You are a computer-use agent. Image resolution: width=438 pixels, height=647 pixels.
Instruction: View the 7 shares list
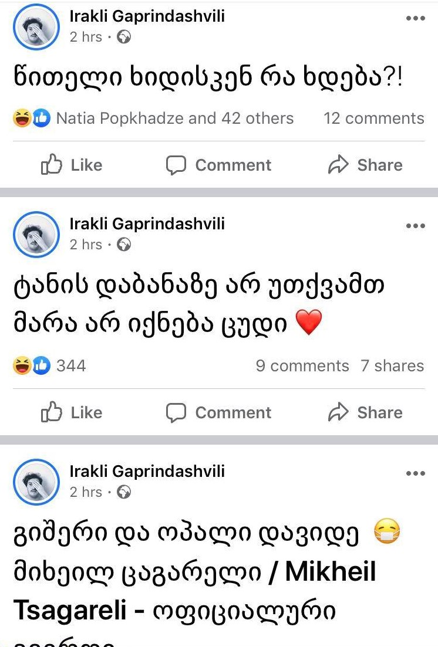tap(392, 366)
